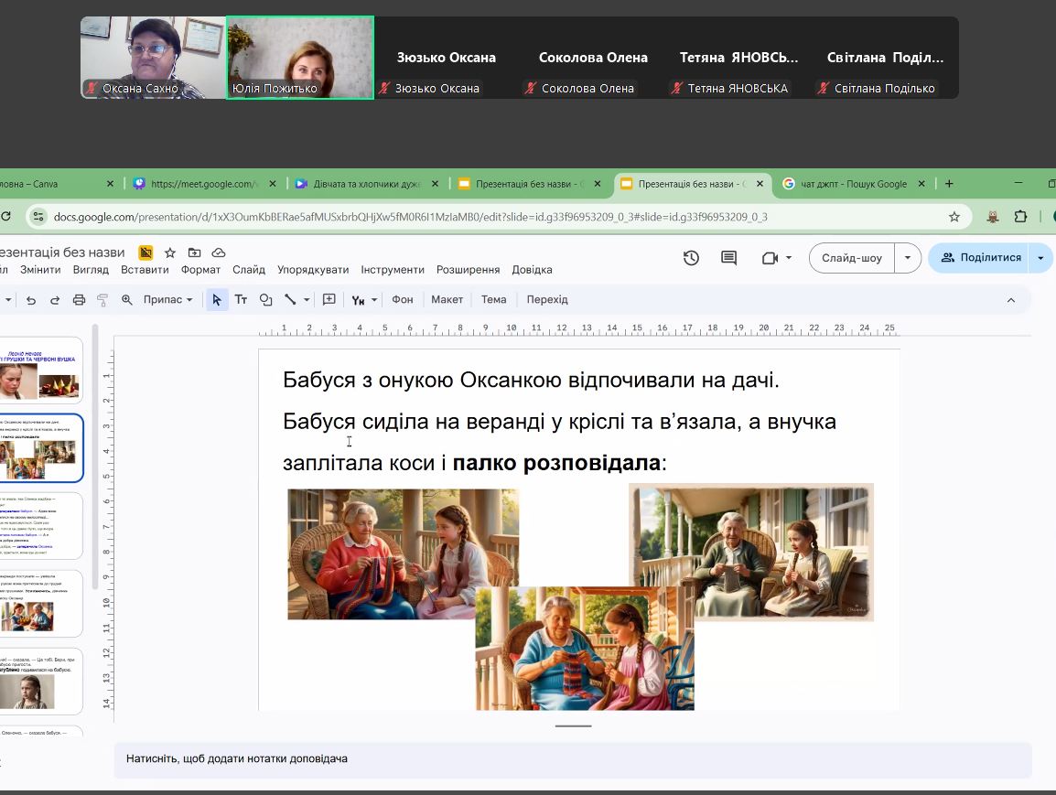Viewport: 1056px width, 795px height.
Task: Star the presentation title
Action: pyautogui.click(x=170, y=252)
